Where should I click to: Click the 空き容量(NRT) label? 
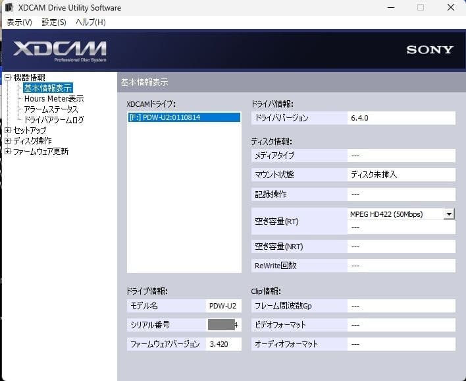279,247
